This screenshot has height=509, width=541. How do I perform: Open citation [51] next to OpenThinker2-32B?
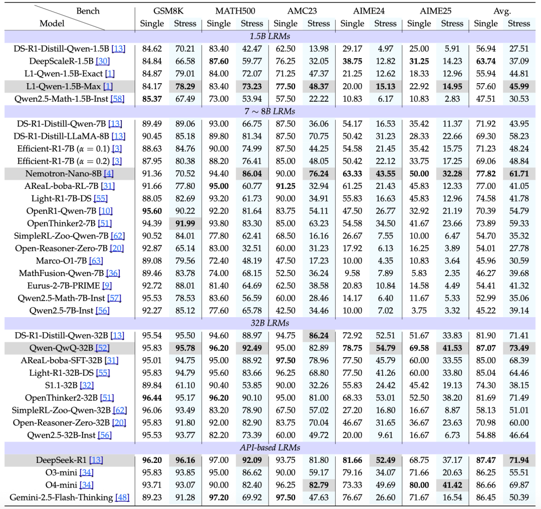(107, 398)
